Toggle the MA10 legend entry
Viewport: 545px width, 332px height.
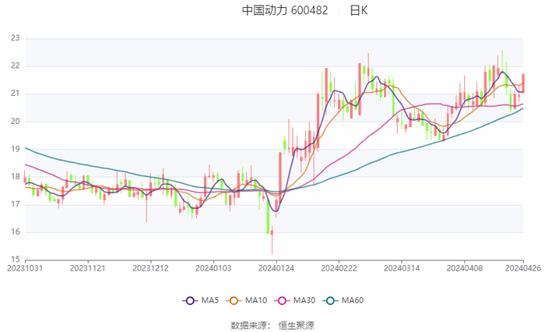coord(247,300)
